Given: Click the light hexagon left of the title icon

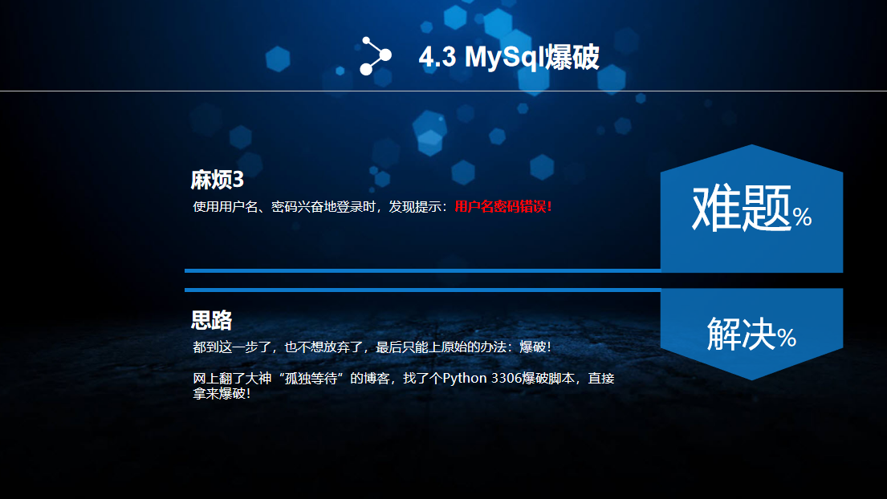Looking at the screenshot, I should [278, 59].
